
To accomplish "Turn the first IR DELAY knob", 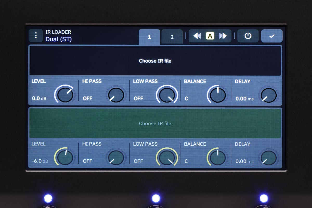I will pyautogui.click(x=268, y=95).
